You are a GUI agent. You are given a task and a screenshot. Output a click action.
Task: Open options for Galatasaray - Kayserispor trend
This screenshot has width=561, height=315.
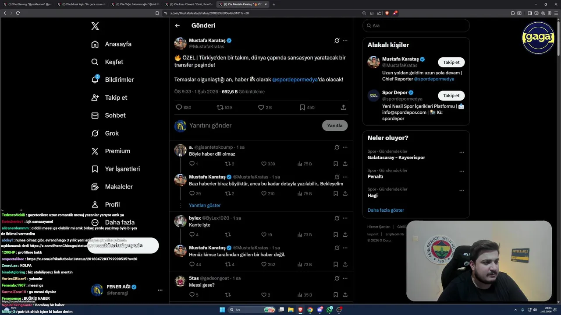pos(462,152)
